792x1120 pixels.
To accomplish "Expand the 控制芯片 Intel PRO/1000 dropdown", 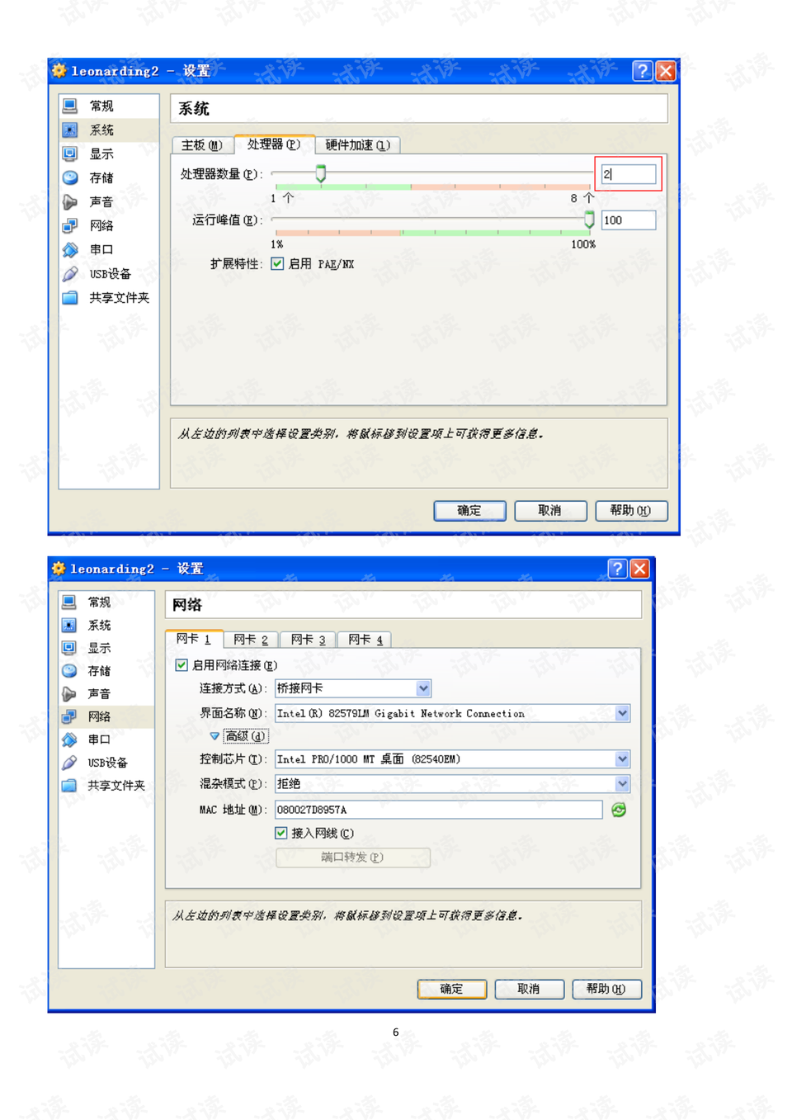I will pos(622,759).
